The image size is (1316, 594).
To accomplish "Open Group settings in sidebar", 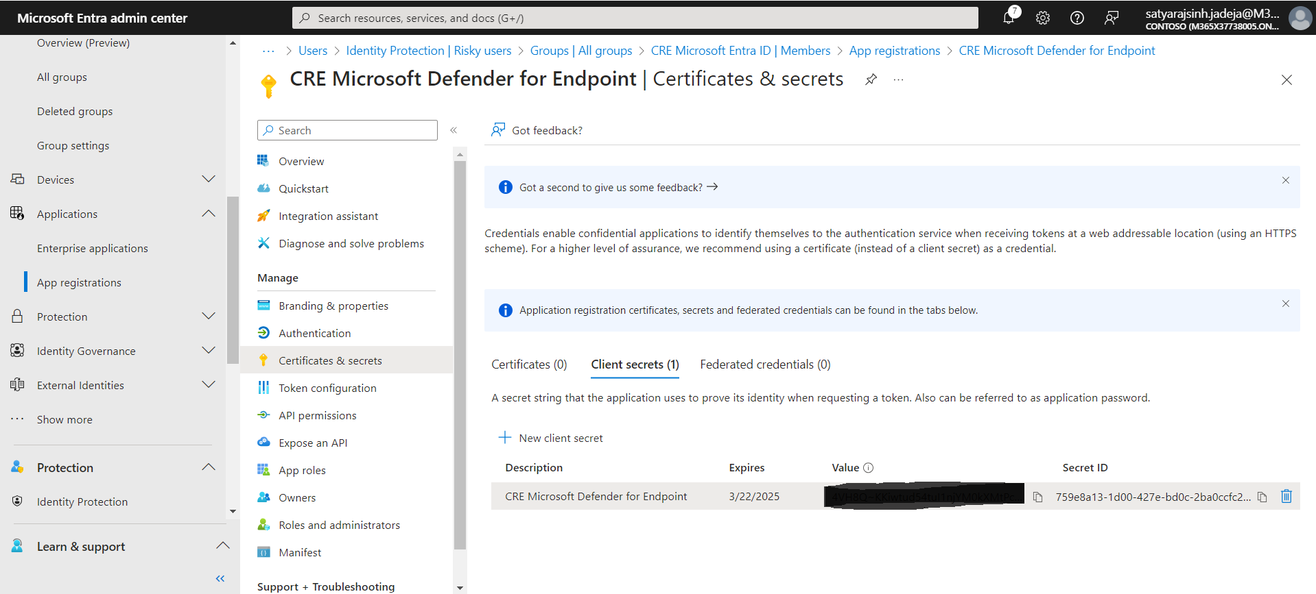I will 73,145.
